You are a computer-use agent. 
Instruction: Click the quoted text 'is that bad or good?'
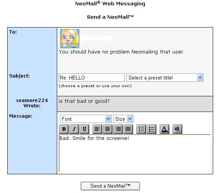[x=84, y=101]
